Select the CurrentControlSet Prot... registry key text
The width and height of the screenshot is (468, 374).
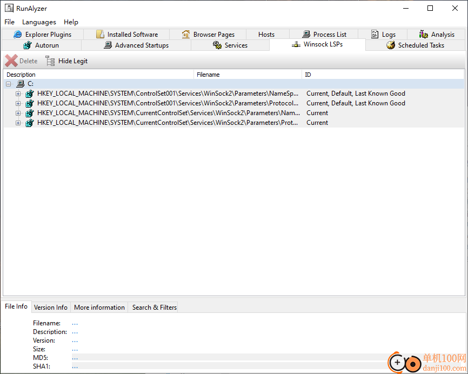[x=168, y=123]
